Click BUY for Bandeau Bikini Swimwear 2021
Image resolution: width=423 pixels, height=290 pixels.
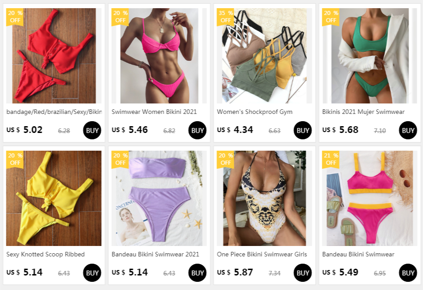click(x=197, y=273)
